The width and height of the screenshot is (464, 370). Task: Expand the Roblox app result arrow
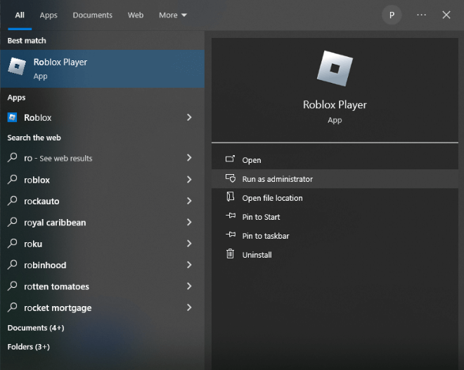(x=189, y=117)
